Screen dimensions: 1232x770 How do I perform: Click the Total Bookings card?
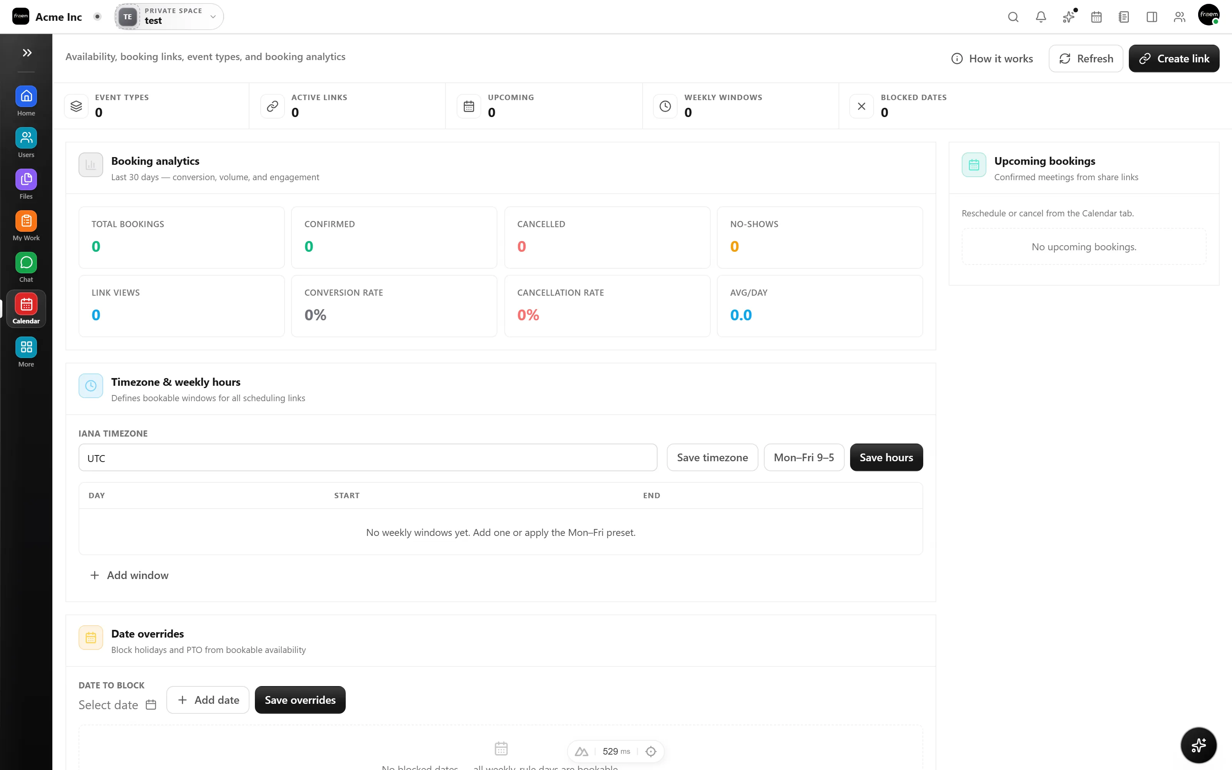181,237
